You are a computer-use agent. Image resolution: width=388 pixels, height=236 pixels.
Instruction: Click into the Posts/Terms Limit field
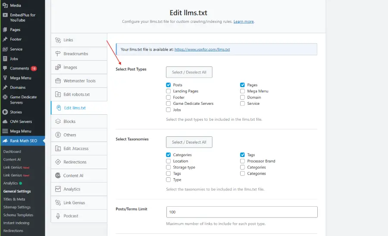[242, 212]
